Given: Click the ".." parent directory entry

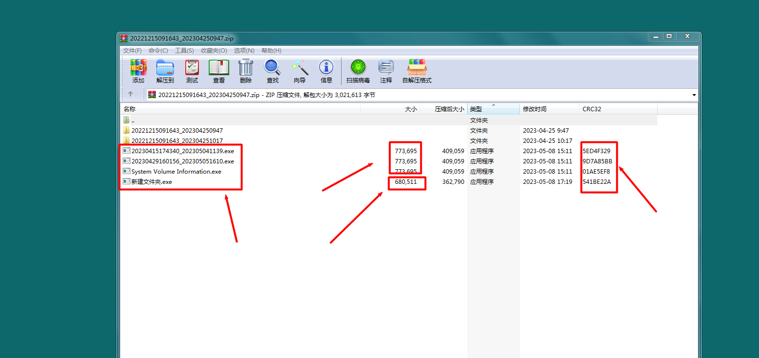Looking at the screenshot, I should pos(133,120).
